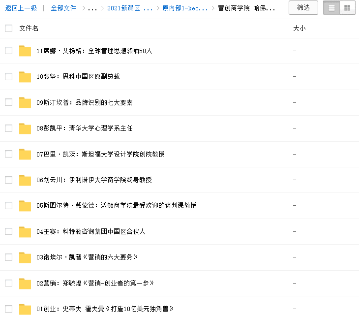Click folder icon for 10张坚
Image resolution: width=359 pixels, height=318 pixels.
(25, 76)
